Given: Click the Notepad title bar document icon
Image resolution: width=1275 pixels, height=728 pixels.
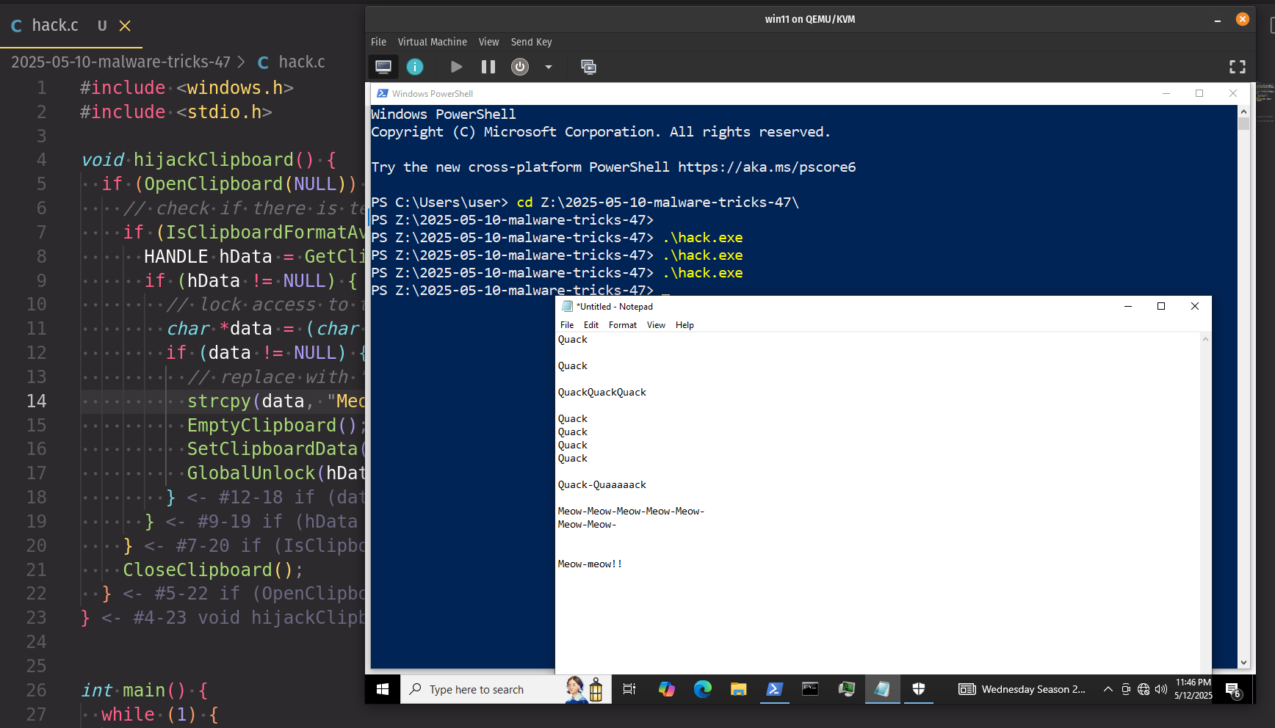Looking at the screenshot, I should pyautogui.click(x=567, y=307).
